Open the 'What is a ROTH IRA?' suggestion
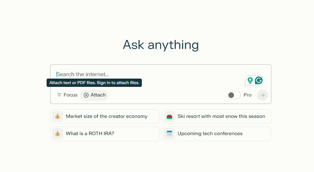This screenshot has height=172, width=314. tap(90, 134)
